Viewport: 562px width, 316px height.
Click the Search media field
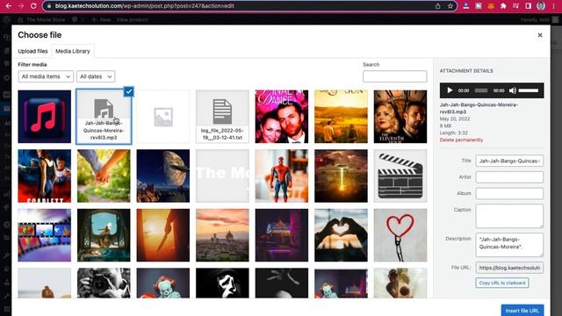(394, 76)
